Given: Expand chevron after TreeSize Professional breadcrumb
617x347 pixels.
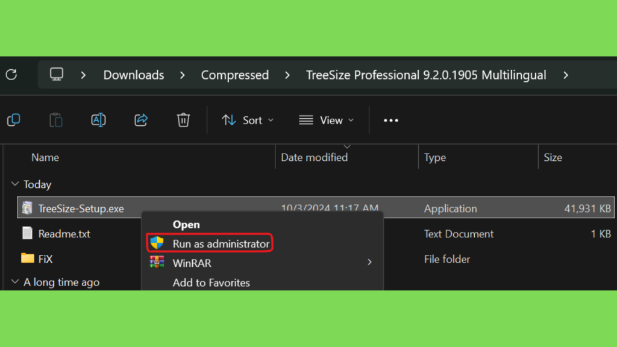Looking at the screenshot, I should click(566, 75).
